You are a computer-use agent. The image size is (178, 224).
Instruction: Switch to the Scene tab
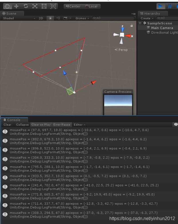point(12,14)
